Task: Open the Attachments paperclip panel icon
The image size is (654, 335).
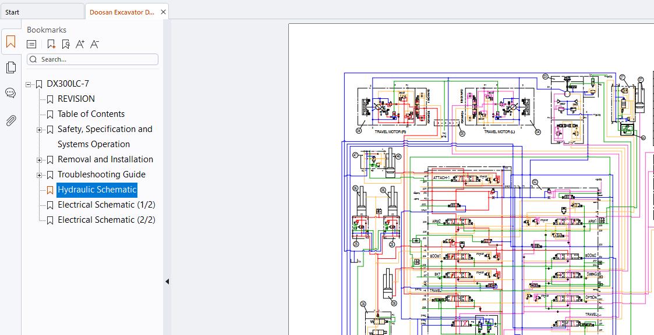Action: pyautogui.click(x=11, y=121)
